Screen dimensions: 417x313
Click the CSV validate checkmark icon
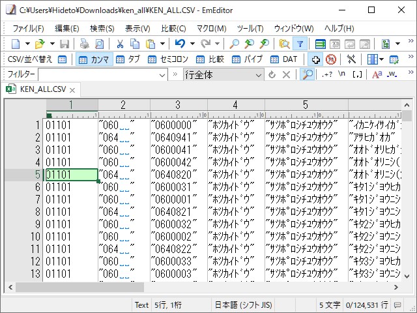point(394,59)
